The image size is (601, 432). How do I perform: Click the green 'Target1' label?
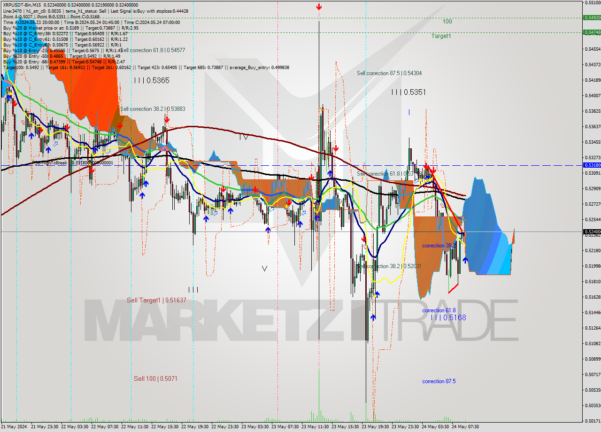click(x=441, y=36)
